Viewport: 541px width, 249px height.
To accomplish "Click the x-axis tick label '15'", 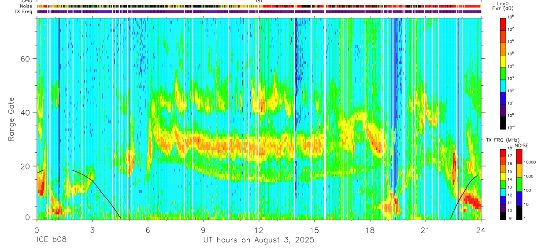I will click(x=314, y=230).
